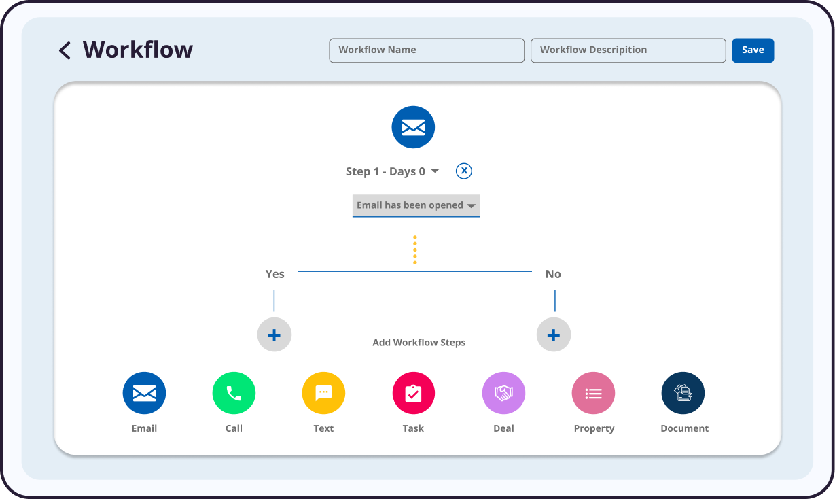The image size is (835, 499).
Task: Remove Step 1 with the circled X
Action: [x=464, y=171]
